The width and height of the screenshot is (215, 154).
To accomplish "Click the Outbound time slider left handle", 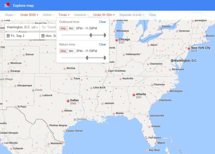I will tap(91, 35).
